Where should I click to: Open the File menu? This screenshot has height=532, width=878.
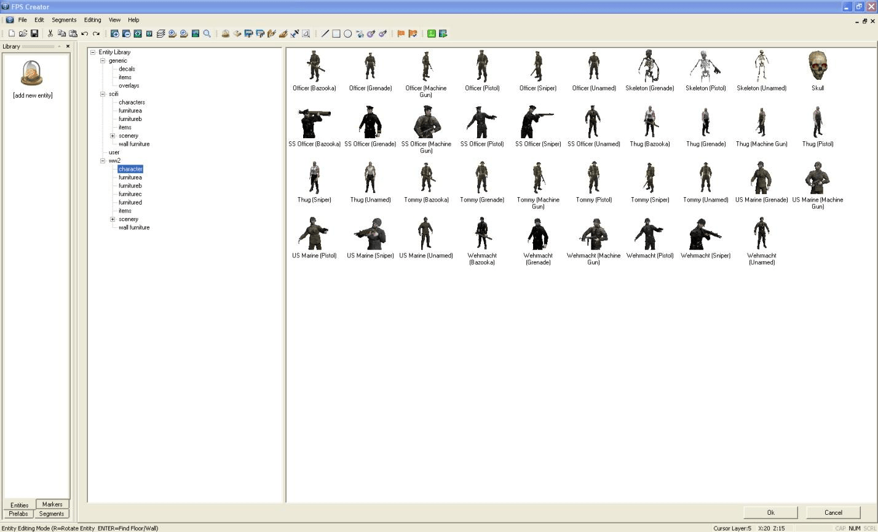[x=22, y=20]
